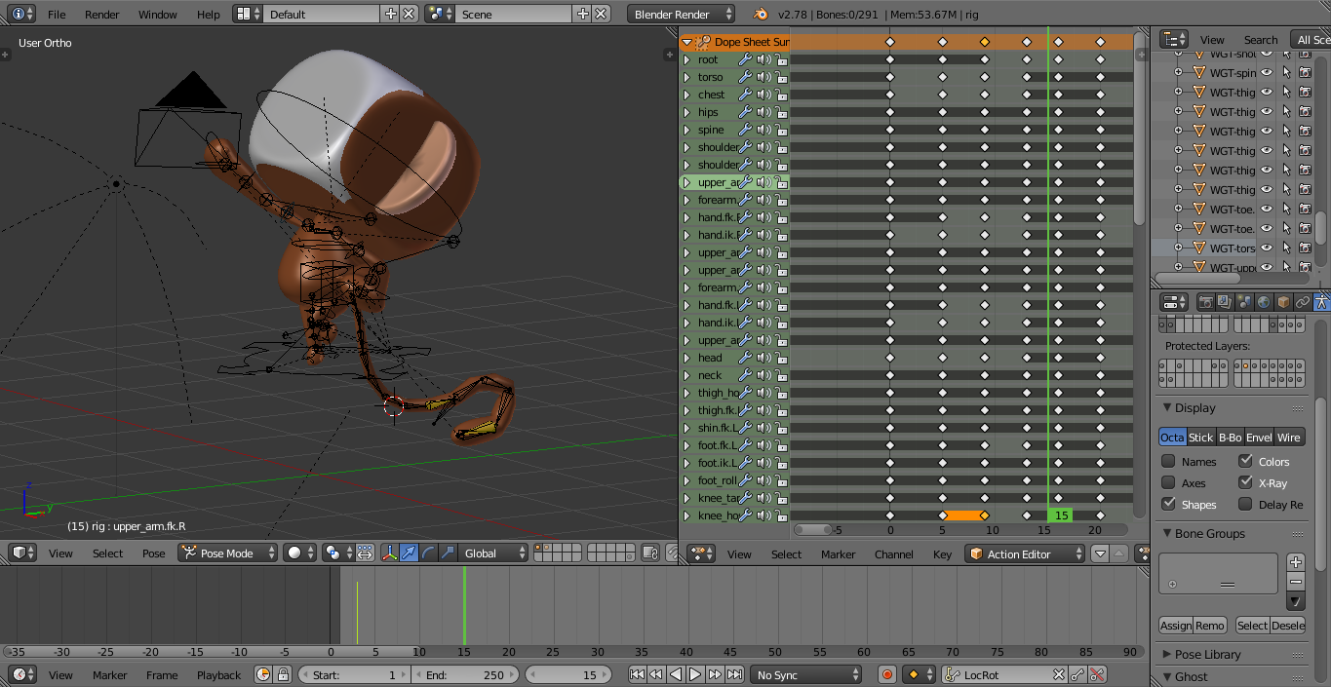Viewport: 1331px width, 687px height.
Task: Open the Render menu
Action: tap(101, 15)
